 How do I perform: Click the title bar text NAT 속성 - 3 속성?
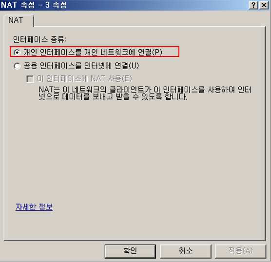34,5
